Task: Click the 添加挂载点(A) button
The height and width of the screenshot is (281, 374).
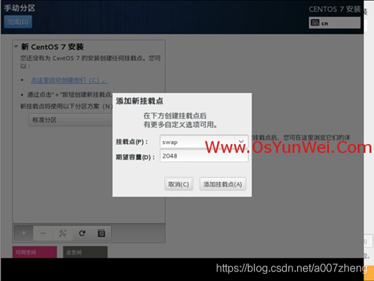Action: (223, 184)
